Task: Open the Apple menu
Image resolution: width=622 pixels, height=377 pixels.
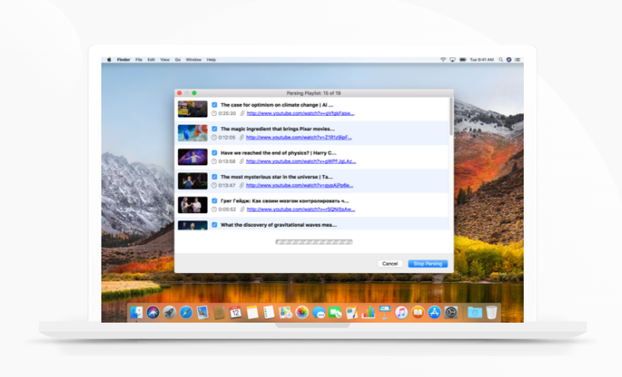Action: (109, 60)
